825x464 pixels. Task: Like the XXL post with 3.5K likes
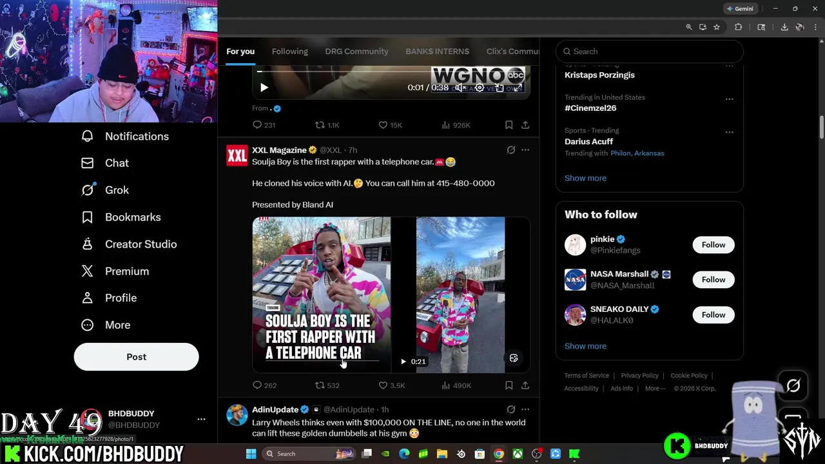(x=391, y=385)
